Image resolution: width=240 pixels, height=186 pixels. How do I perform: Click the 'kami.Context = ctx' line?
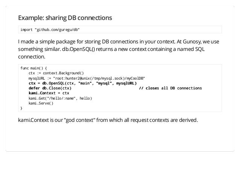tap(49, 93)
